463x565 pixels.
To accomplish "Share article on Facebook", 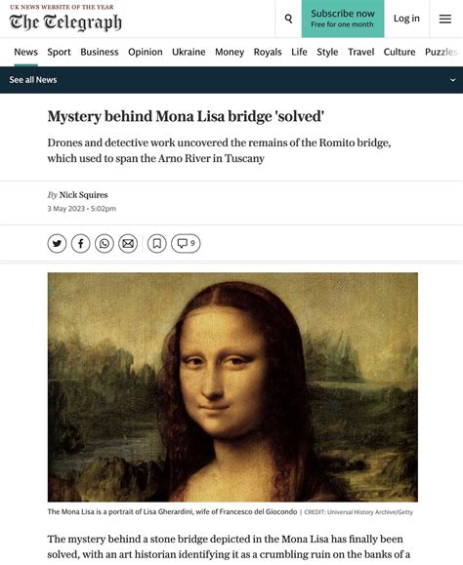I will pyautogui.click(x=81, y=244).
